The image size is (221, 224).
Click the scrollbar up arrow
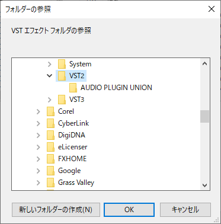tap(204, 63)
